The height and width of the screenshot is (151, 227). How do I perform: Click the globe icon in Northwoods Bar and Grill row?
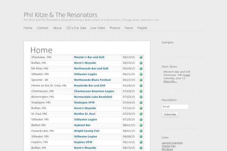pyautogui.click(x=141, y=69)
